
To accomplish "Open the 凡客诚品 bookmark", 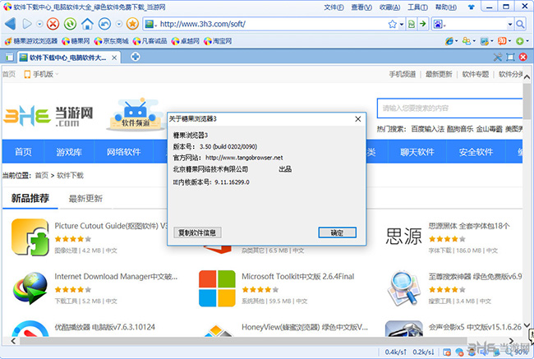I will 150,41.
